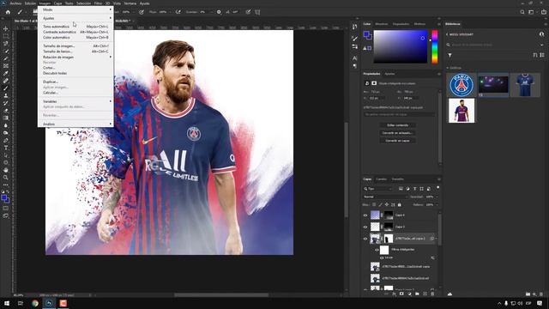The image size is (549, 309).
Task: Create new adjustment layer icon
Action: (409, 294)
